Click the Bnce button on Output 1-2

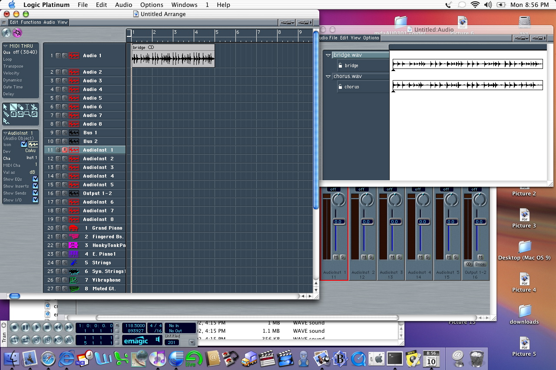pyautogui.click(x=480, y=264)
